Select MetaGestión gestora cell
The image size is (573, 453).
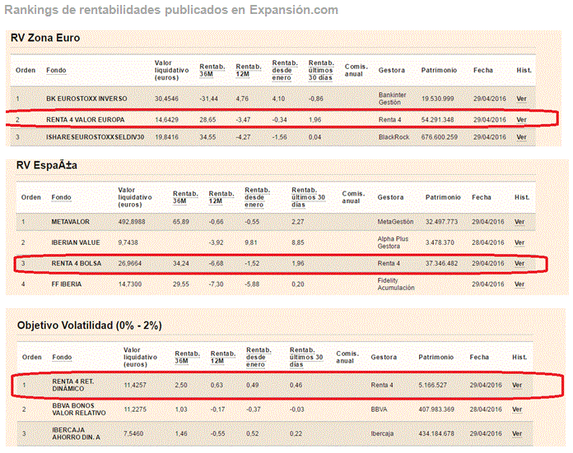pyautogui.click(x=395, y=222)
